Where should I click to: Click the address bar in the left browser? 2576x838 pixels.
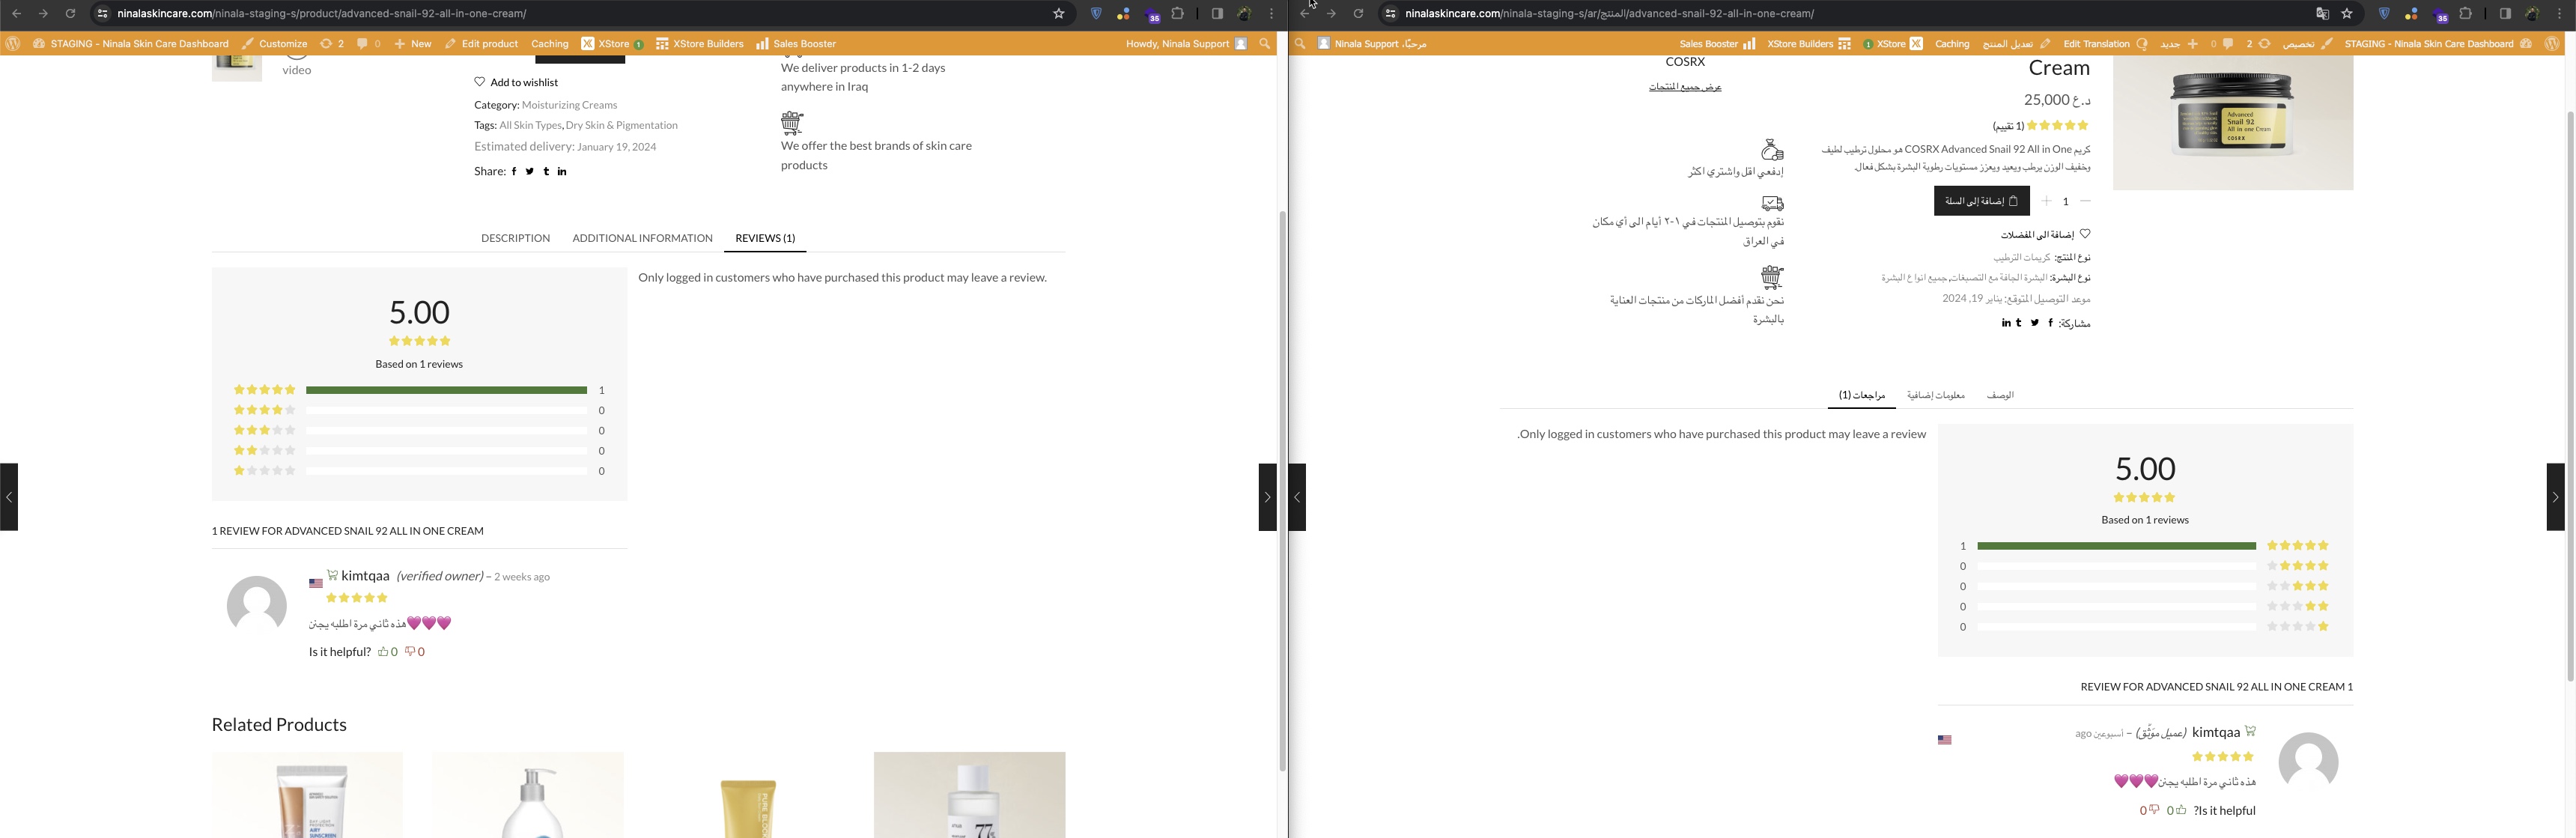(x=580, y=14)
